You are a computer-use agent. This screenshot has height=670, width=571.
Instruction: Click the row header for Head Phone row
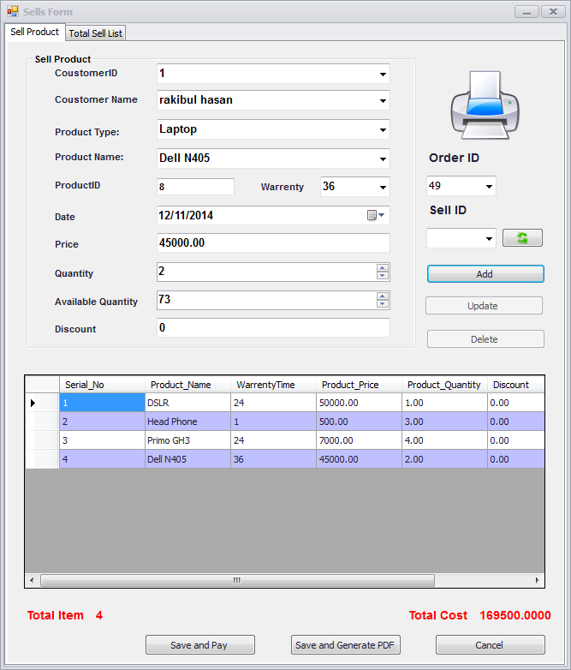(42, 422)
